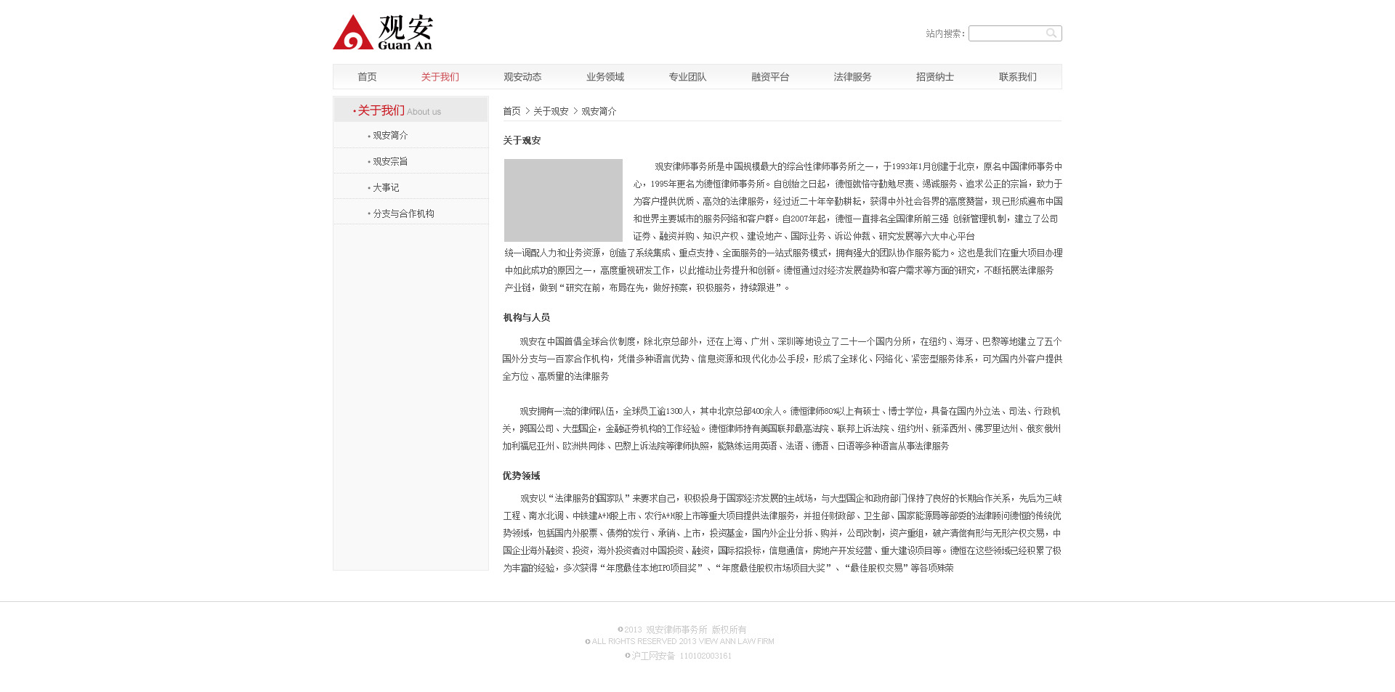1395x692 pixels.
Task: Click the gray placeholder image in the article
Action: [x=563, y=200]
